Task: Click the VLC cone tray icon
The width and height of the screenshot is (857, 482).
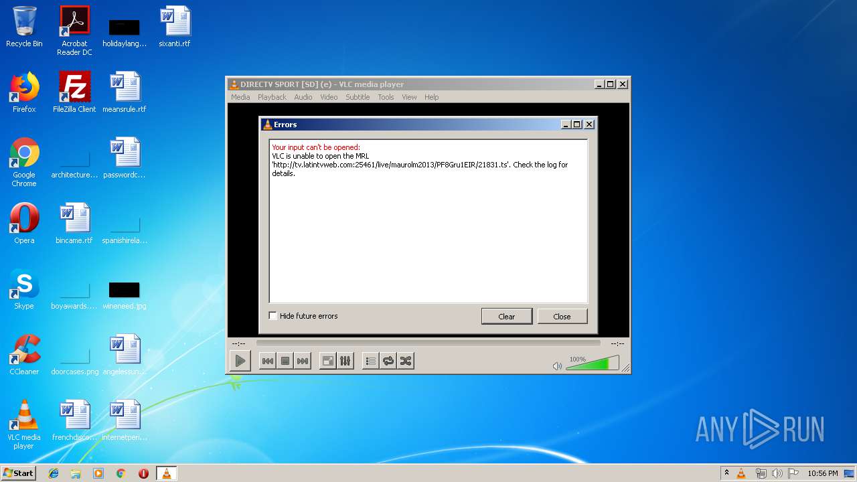Action: (741, 473)
